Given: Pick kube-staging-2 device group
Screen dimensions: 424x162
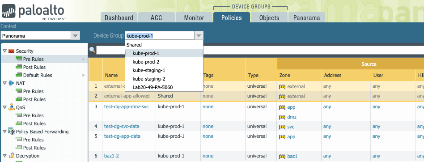Looking at the screenshot, I should (x=164, y=79).
